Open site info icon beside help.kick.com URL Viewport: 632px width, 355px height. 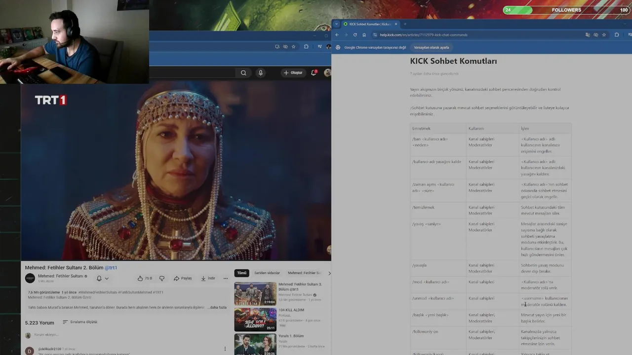click(x=375, y=35)
